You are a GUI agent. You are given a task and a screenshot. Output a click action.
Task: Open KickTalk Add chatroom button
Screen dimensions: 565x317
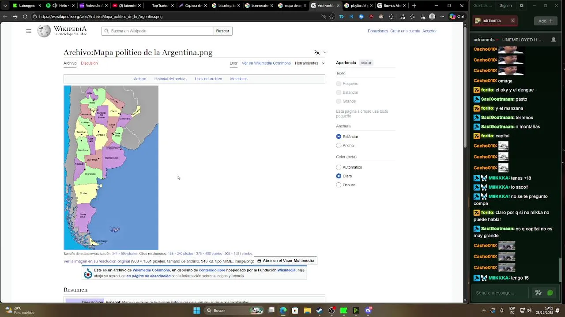(546, 21)
